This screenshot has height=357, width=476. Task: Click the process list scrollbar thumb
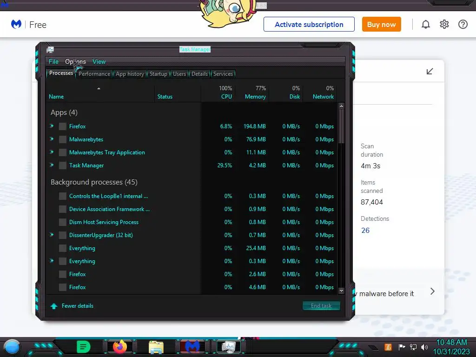(x=342, y=126)
